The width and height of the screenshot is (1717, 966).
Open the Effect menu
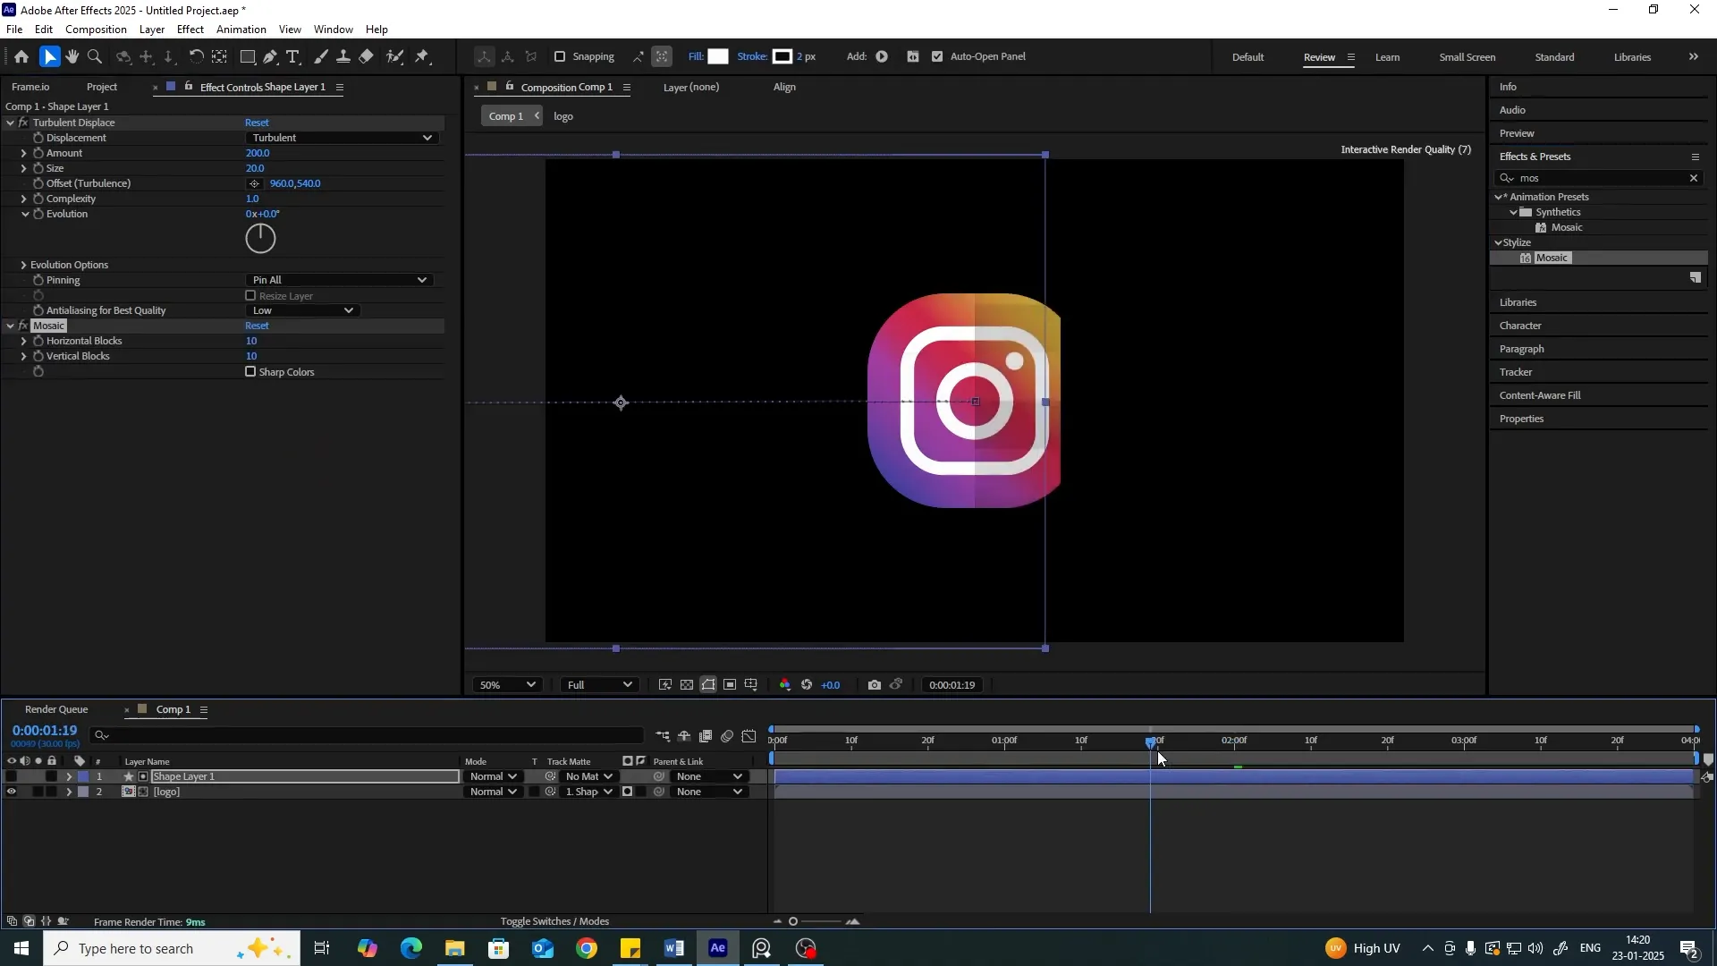190,30
